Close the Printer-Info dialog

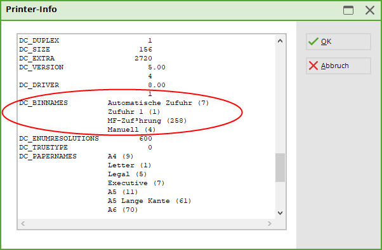370,10
